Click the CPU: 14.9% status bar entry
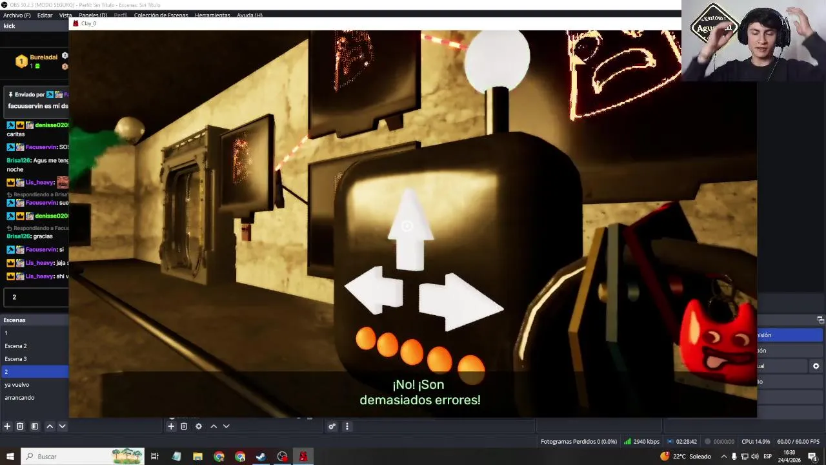 point(756,442)
